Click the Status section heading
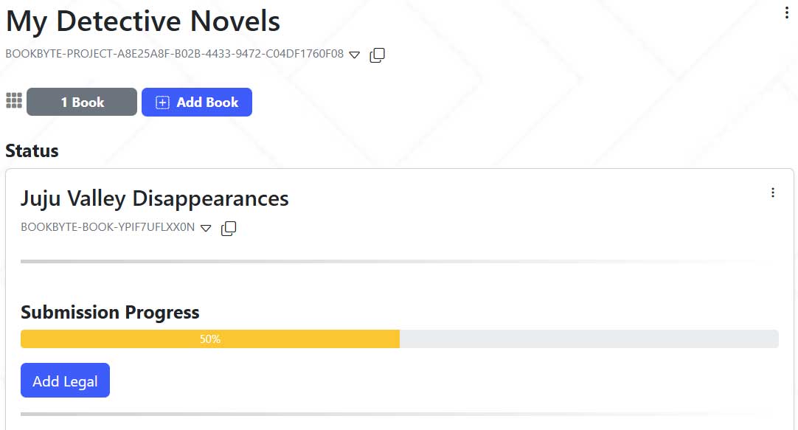798x430 pixels. click(x=32, y=151)
